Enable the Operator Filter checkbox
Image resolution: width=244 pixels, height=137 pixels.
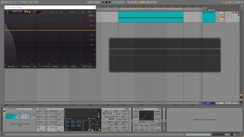104,117
